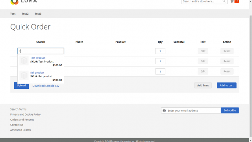This screenshot has height=142, width=252.
Task: Open Orders and Returns link
Action: click(x=22, y=120)
